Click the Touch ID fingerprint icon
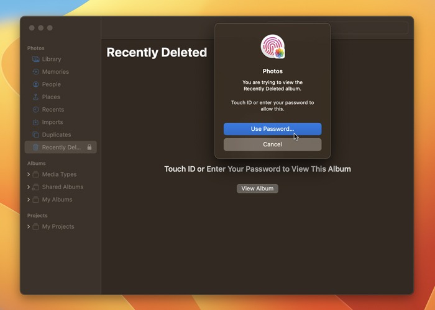The height and width of the screenshot is (310, 435). pos(273,46)
